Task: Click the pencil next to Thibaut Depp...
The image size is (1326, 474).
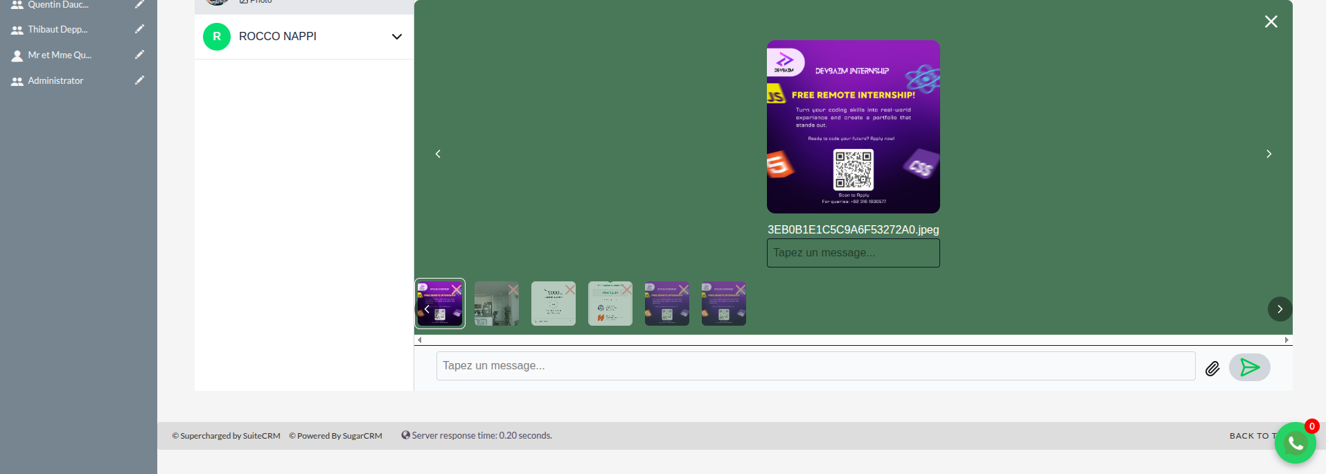Action: pos(139,29)
